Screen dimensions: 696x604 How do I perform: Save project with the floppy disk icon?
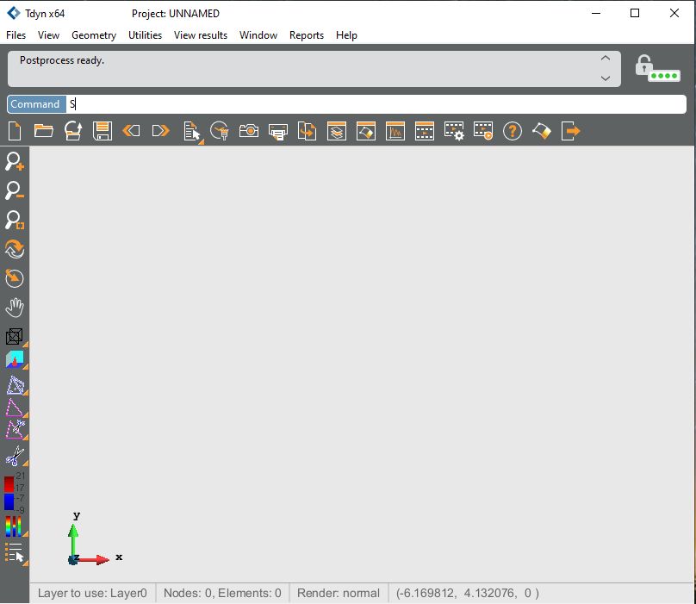point(103,131)
